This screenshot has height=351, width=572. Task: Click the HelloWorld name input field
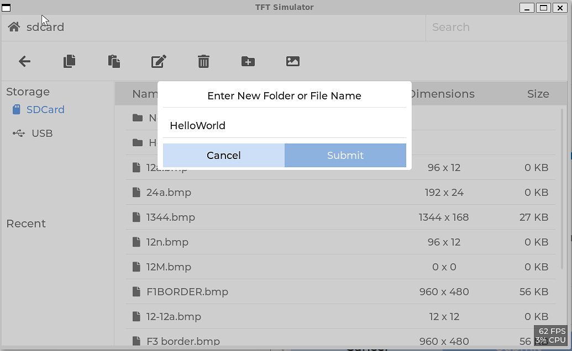click(x=284, y=125)
